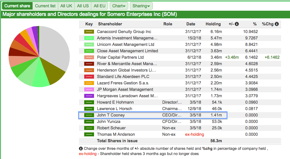The image size is (290, 159).
Task: Select director Thomas M Anderson
Action: click(x=116, y=135)
